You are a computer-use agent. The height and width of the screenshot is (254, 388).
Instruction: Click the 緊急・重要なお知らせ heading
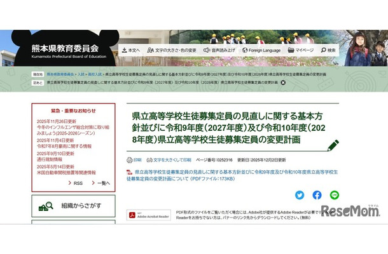pyautogui.click(x=73, y=111)
